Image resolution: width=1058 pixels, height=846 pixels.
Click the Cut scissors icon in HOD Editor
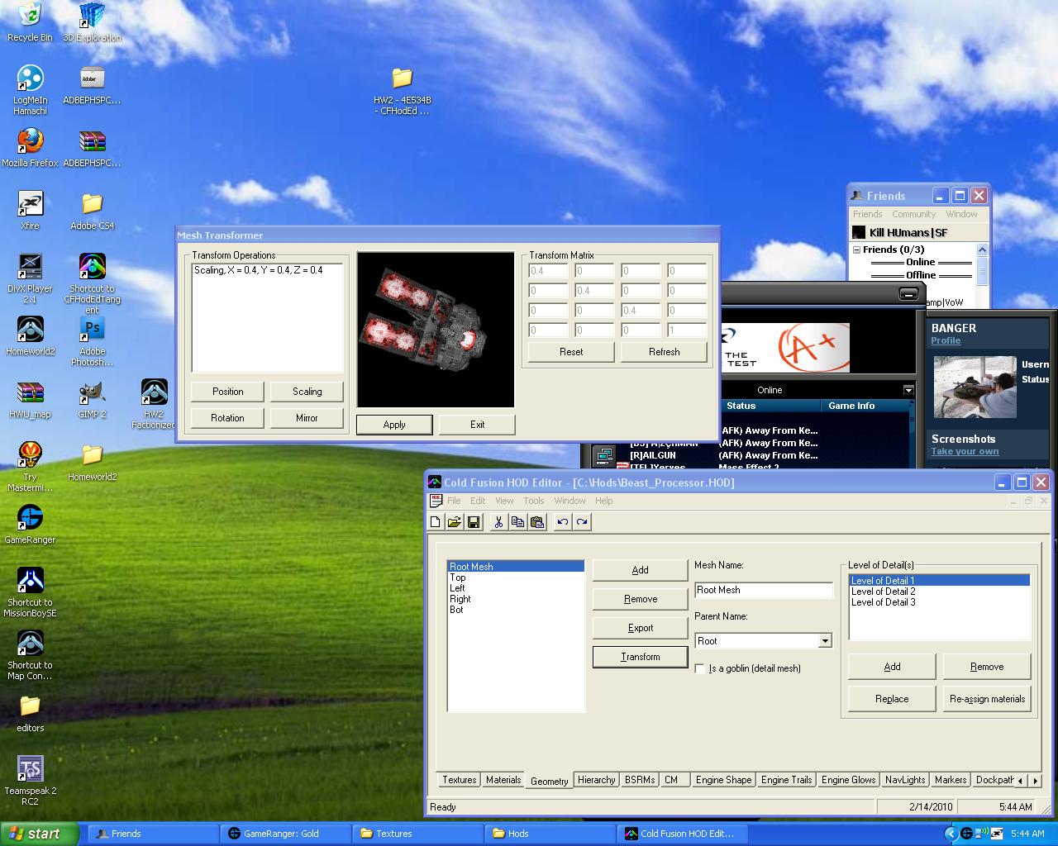tap(498, 522)
